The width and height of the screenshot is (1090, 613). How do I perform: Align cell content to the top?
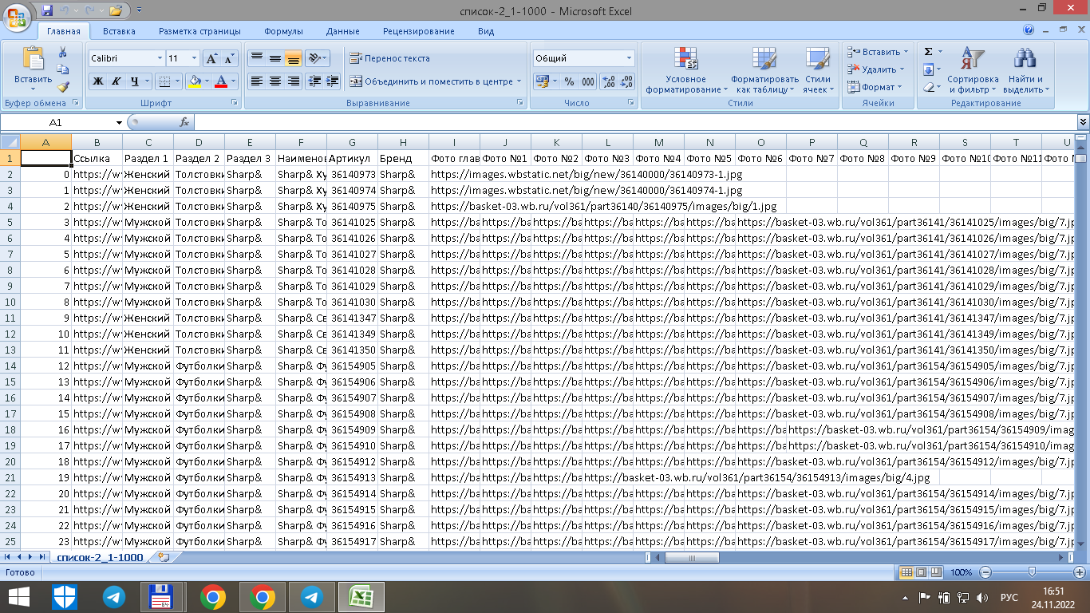click(256, 58)
